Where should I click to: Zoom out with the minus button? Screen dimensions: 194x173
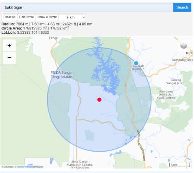coord(9,57)
